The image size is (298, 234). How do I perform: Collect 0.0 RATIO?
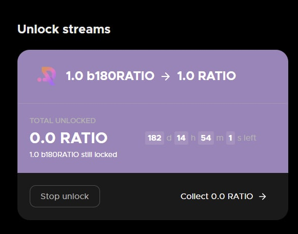[x=223, y=197]
